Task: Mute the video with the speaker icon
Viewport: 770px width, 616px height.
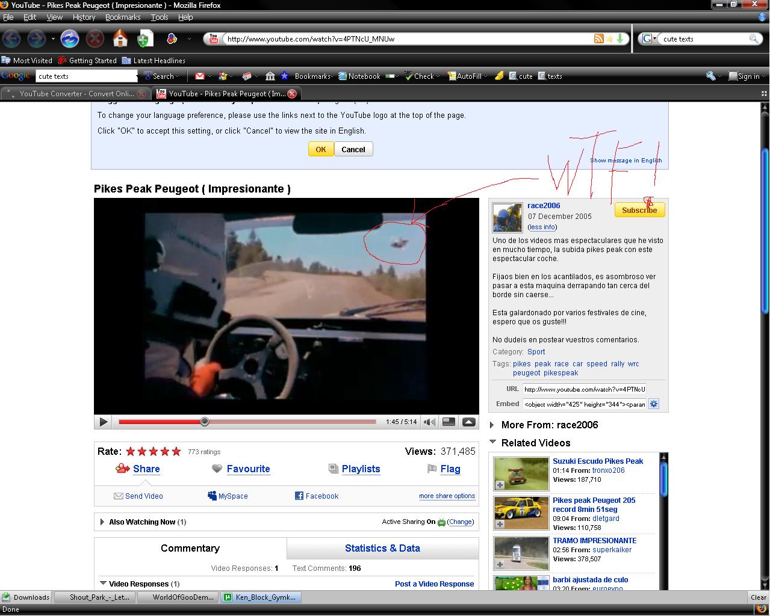Action: click(x=429, y=422)
